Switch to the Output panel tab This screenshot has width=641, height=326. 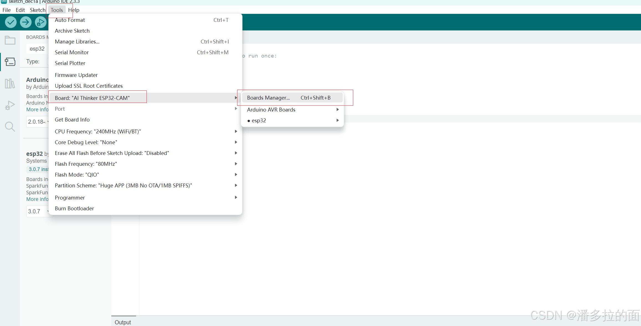(x=123, y=322)
